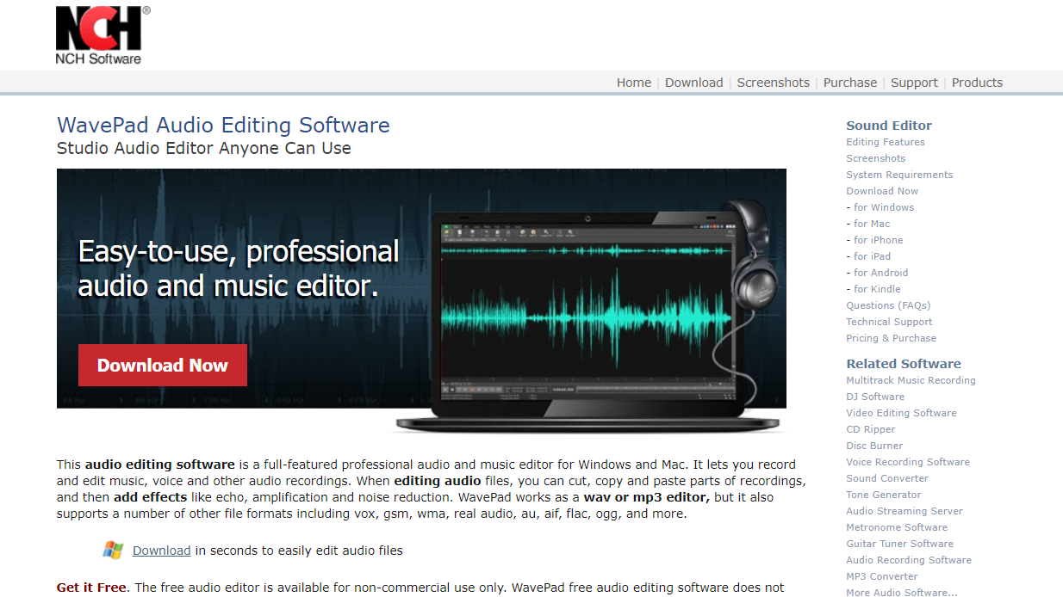1063x597 pixels.
Task: Open the sidebar Screenshots link
Action: click(x=876, y=158)
